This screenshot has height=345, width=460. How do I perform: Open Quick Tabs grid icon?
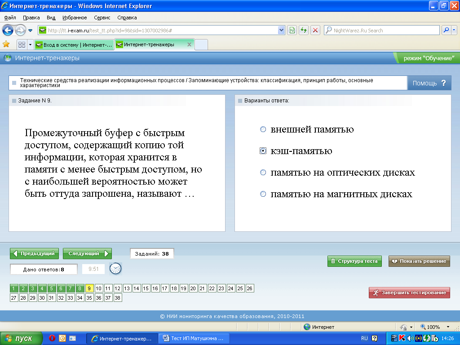coord(22,44)
